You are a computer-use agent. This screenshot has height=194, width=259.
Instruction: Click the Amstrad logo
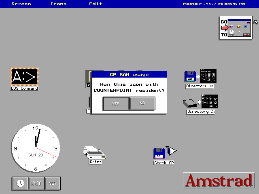click(x=219, y=180)
